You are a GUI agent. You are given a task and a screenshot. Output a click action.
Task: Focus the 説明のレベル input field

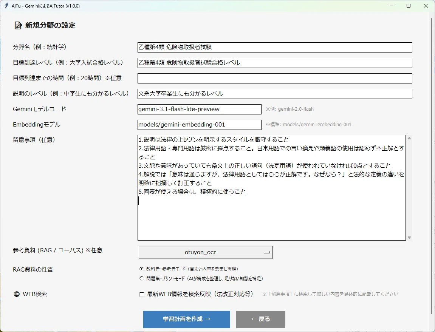coord(275,94)
